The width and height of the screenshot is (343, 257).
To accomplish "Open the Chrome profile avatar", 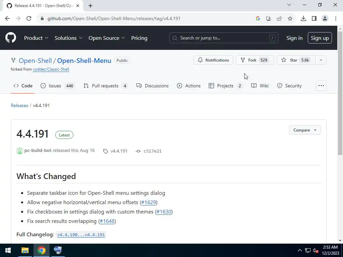I will pos(325,18).
